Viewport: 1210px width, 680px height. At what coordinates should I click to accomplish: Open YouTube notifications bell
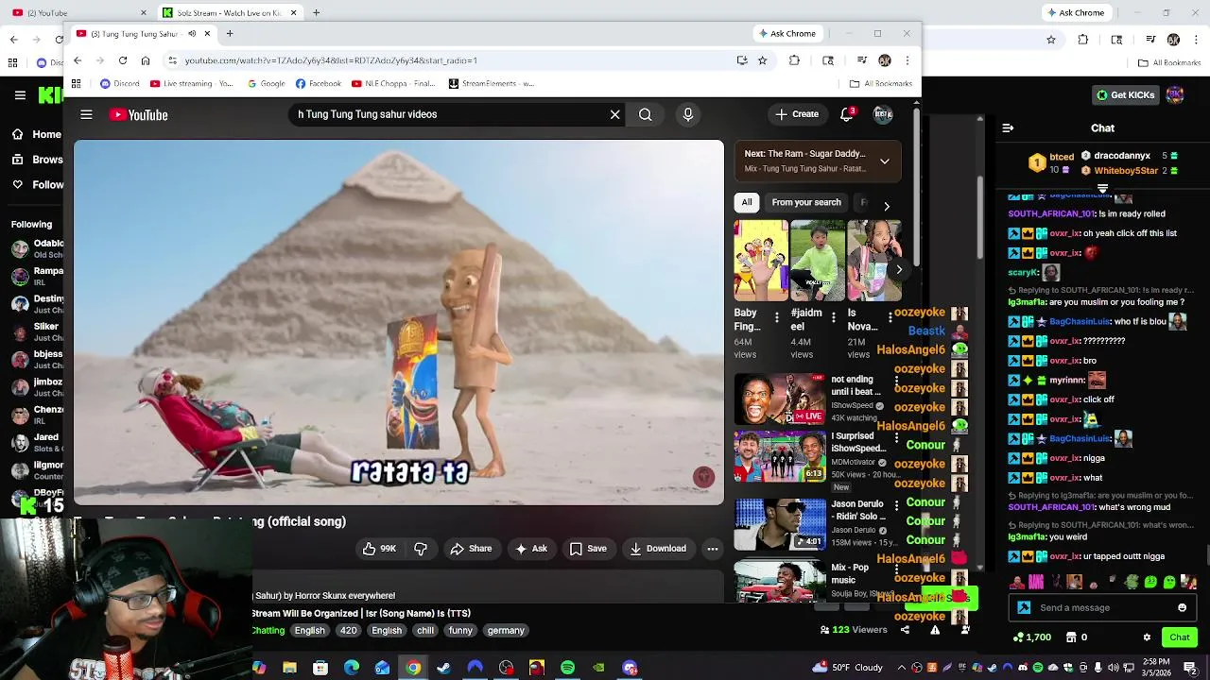tap(847, 114)
